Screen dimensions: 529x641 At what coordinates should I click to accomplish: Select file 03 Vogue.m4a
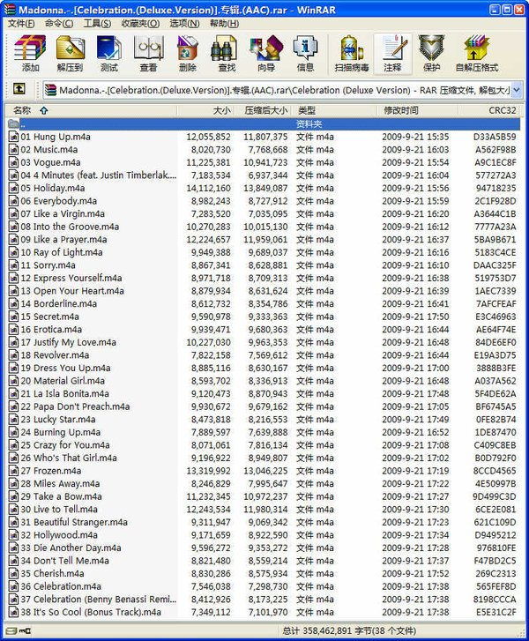(50, 162)
